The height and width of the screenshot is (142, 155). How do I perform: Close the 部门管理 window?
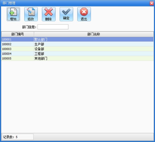pyautogui.click(x=151, y=3)
